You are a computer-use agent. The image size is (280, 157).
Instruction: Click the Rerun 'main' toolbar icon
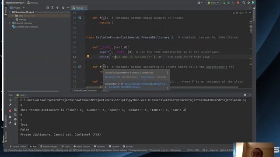pyautogui.click(x=224, y=3)
